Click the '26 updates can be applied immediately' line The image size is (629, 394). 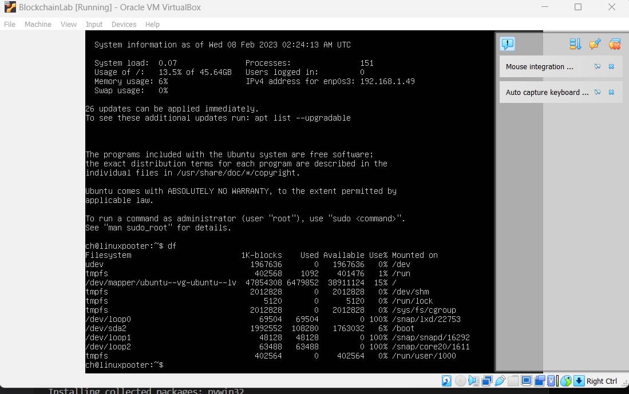pos(172,109)
